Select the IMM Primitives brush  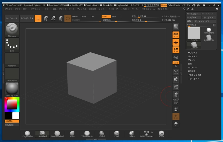click(x=147, y=134)
